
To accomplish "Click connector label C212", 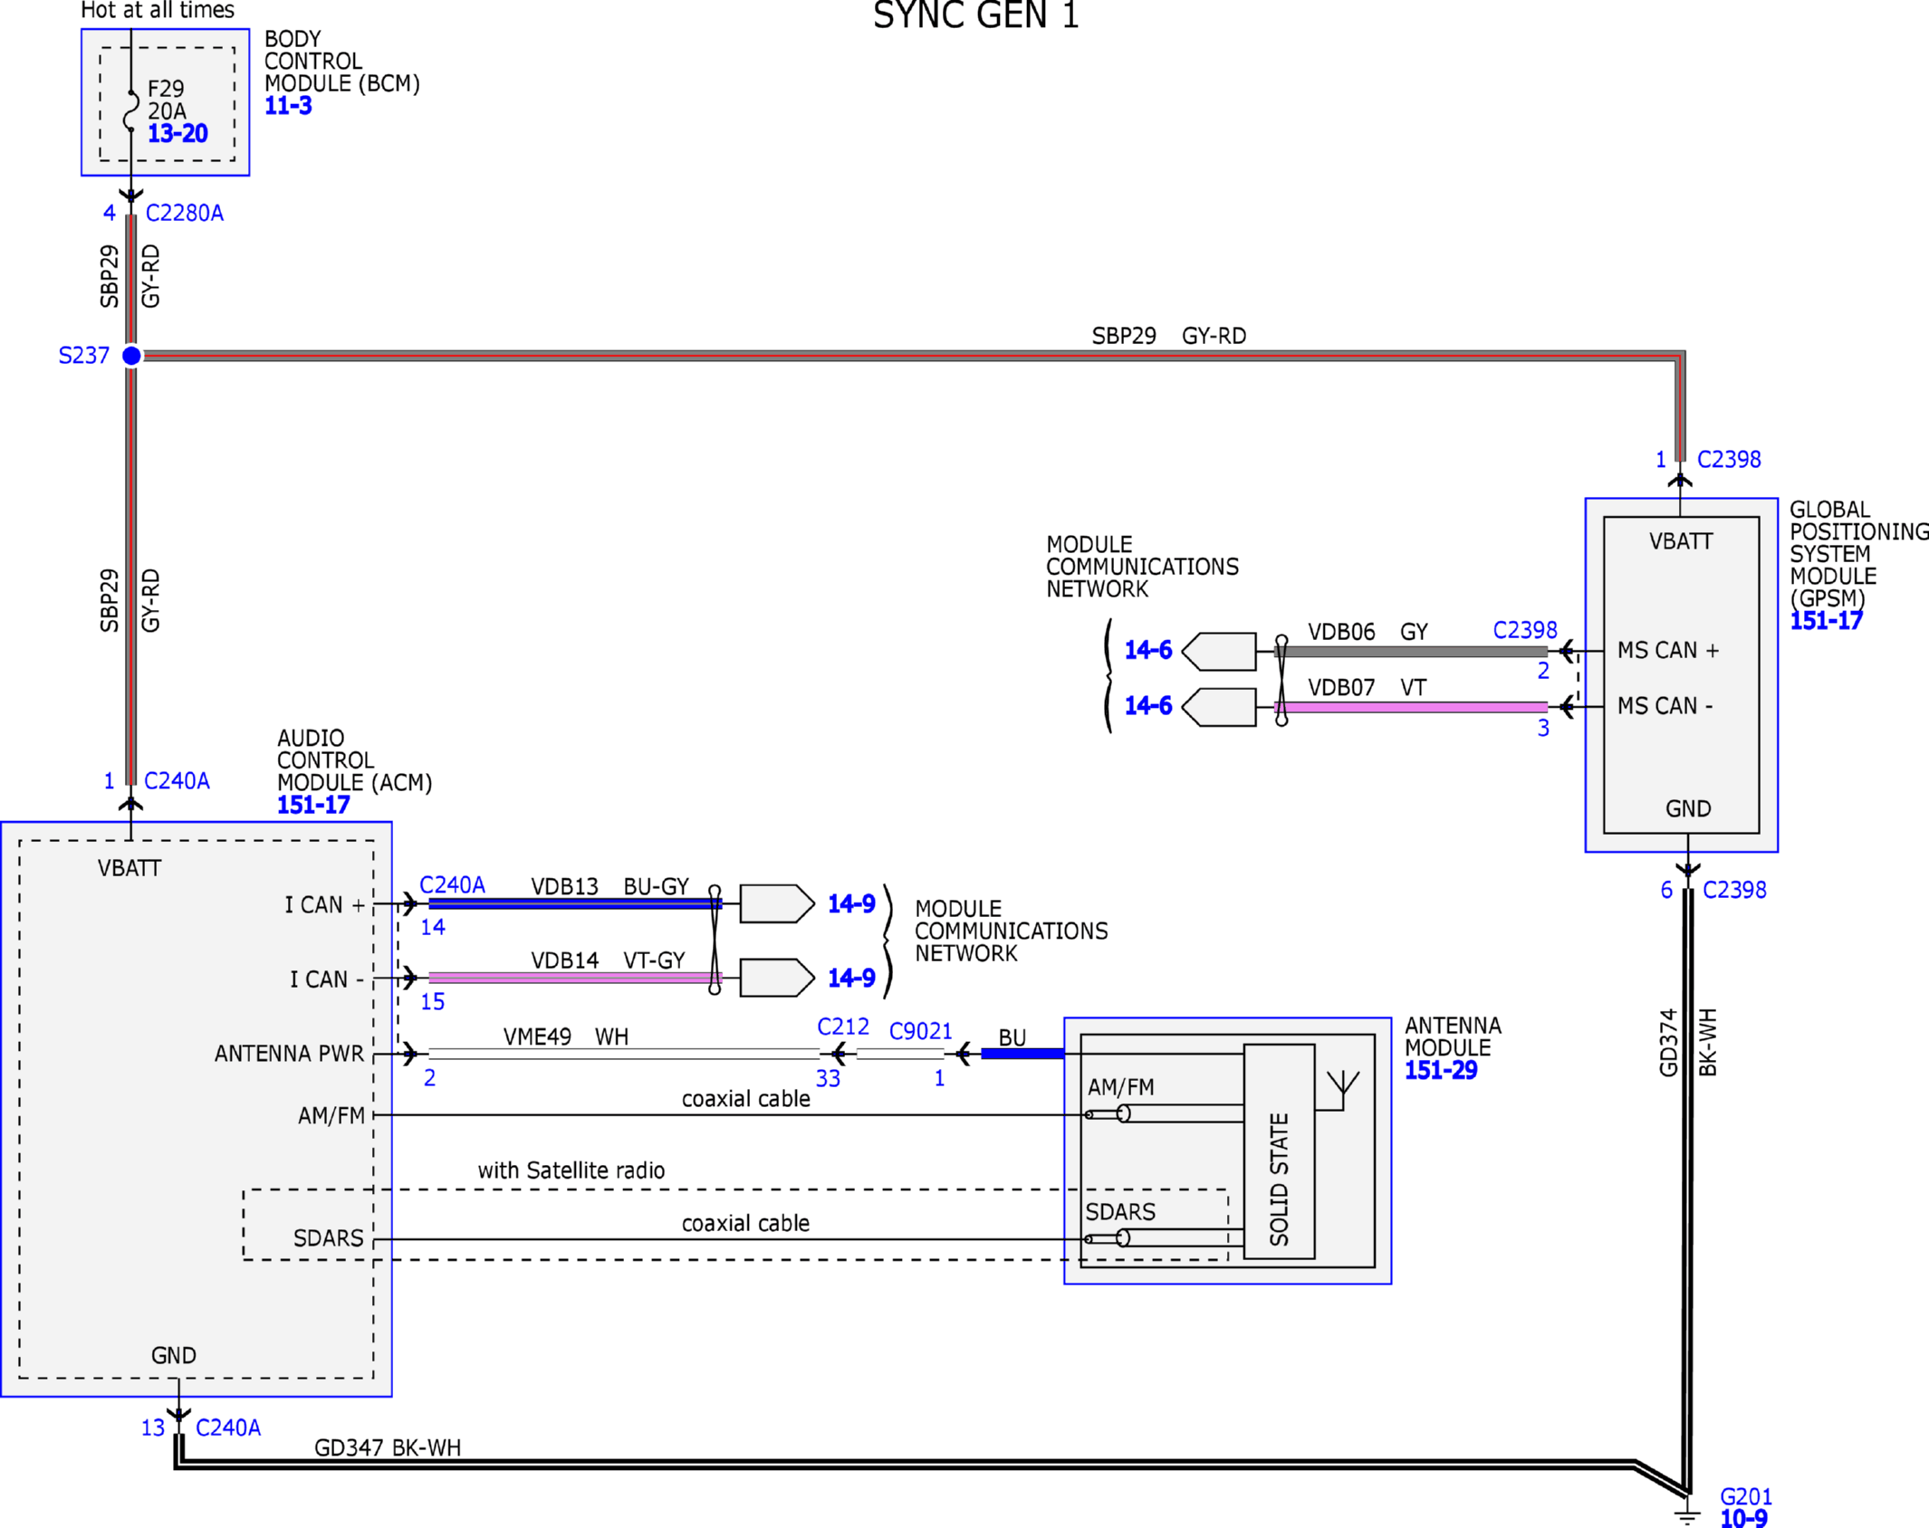I will tap(843, 1027).
